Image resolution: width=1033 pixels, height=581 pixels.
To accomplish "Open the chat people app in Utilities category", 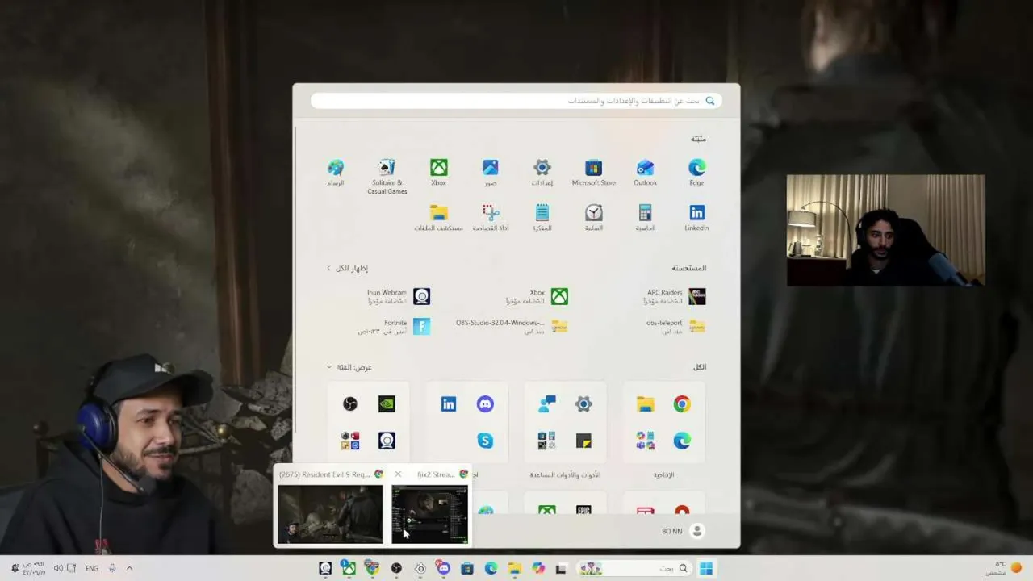I will coord(546,404).
